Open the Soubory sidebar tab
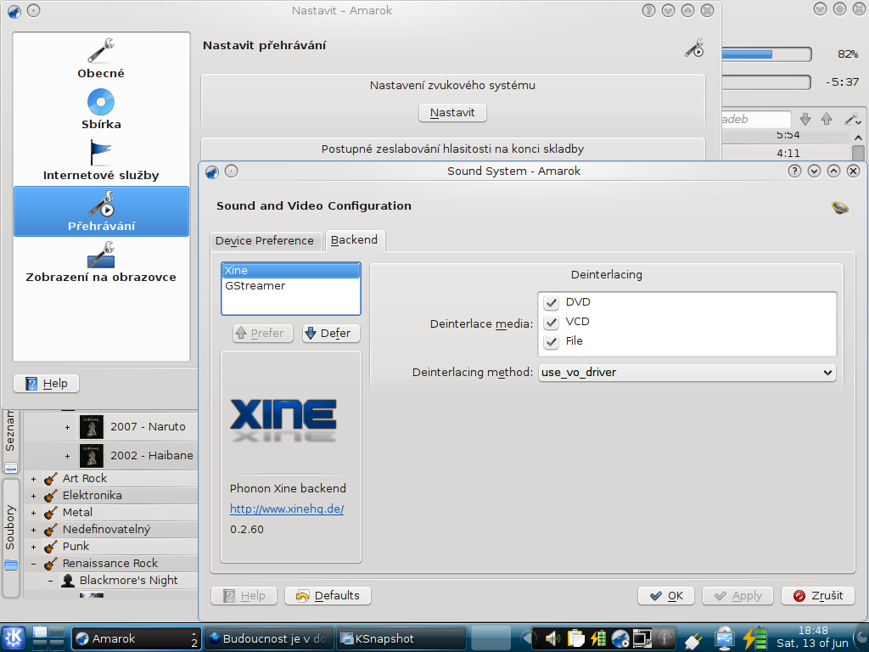The height and width of the screenshot is (652, 869). pos(10,537)
